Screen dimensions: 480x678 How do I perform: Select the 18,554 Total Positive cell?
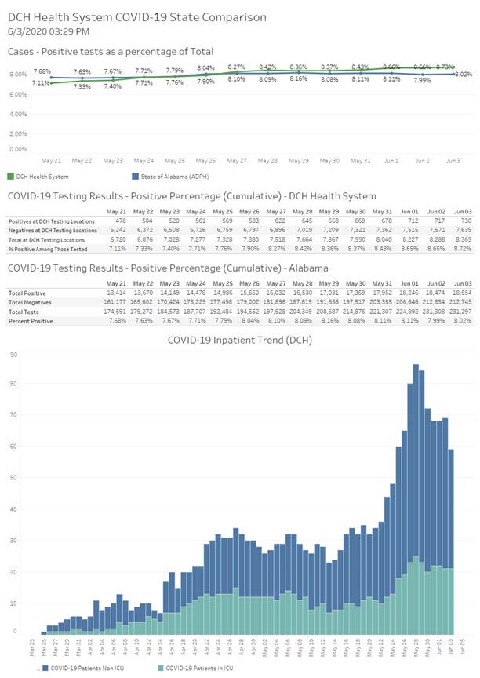462,293
